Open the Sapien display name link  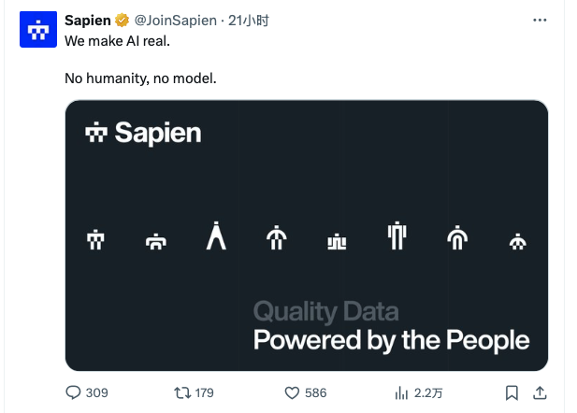(88, 21)
